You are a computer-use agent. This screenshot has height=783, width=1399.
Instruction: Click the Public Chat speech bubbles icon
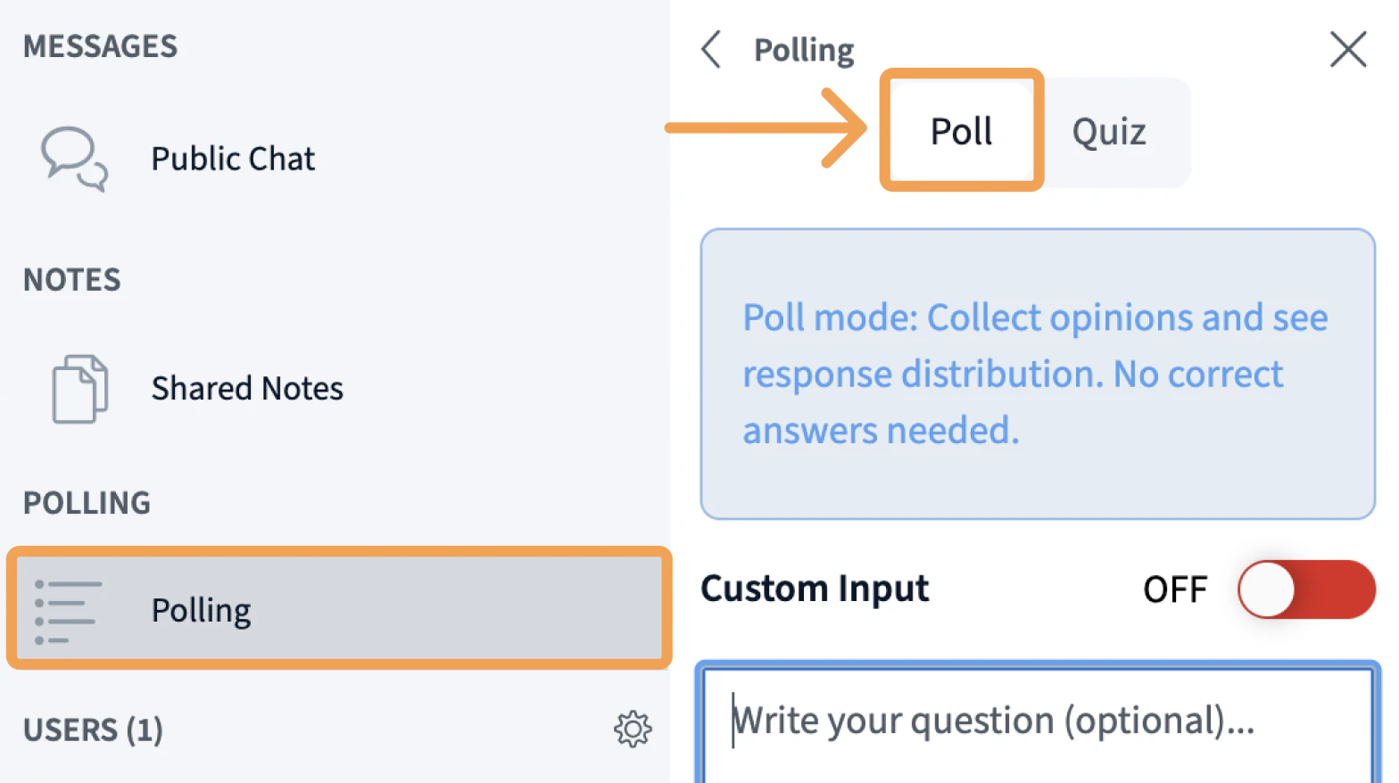(74, 159)
